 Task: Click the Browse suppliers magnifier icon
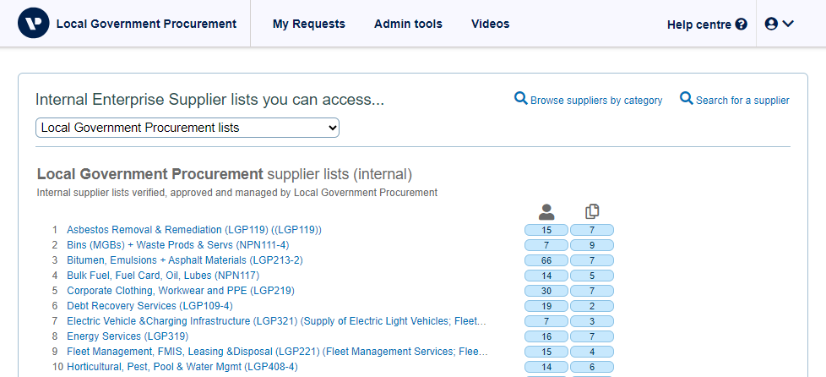[x=520, y=98]
